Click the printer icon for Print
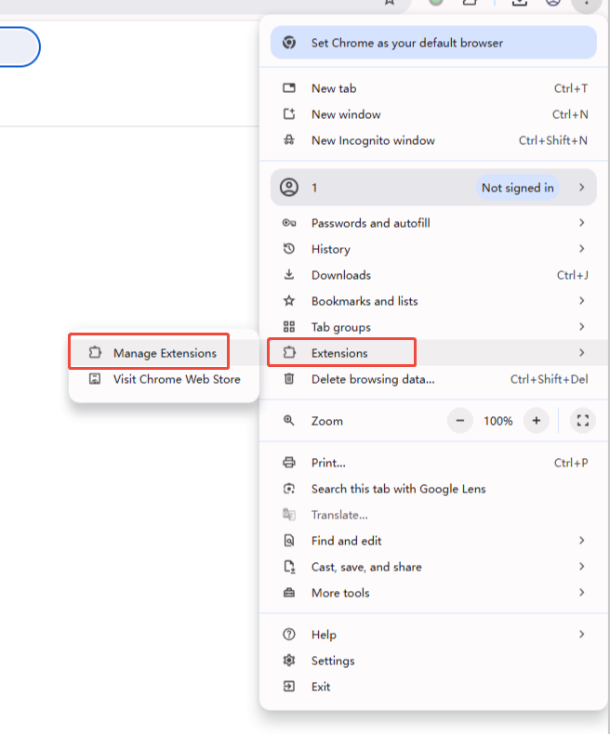 tap(289, 463)
